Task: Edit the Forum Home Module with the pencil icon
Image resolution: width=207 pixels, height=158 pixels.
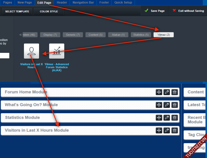Action: (167, 92)
